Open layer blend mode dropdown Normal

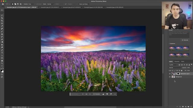click(175, 68)
